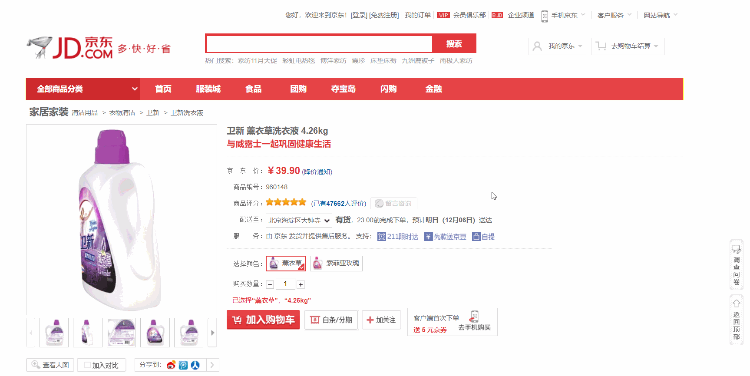Viewport: 750px width, 376px height.
Task: Click the 自提 pickup icon
Action: point(476,237)
